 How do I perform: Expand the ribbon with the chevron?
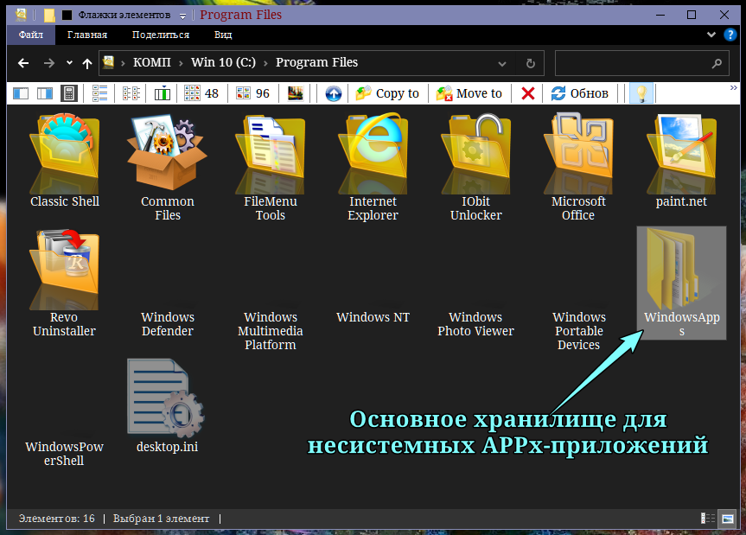(711, 35)
